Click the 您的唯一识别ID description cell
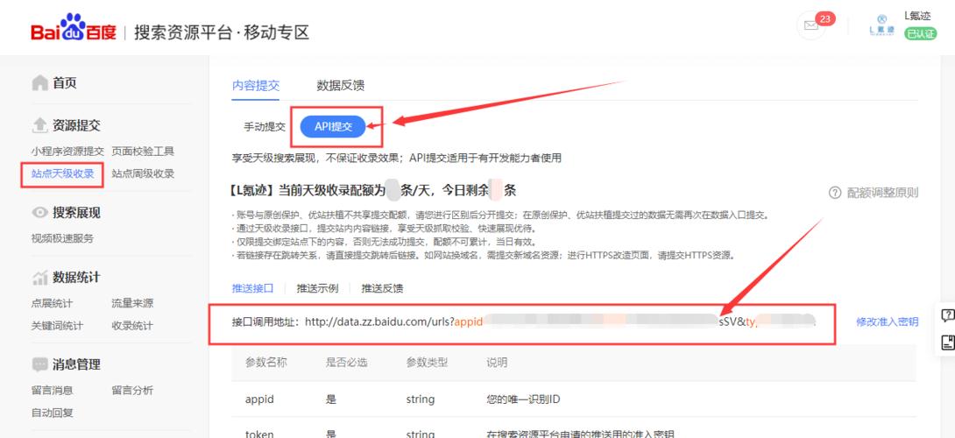Screen dimensions: 955x438 coord(523,399)
